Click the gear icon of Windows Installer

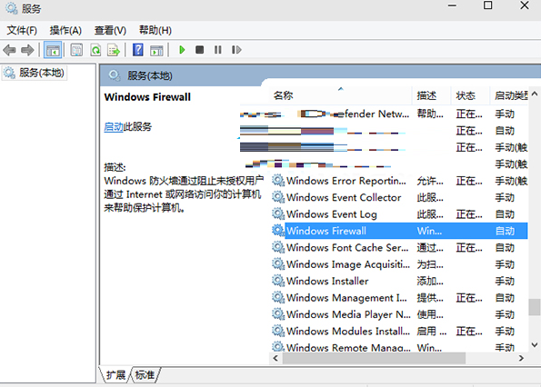coord(278,281)
